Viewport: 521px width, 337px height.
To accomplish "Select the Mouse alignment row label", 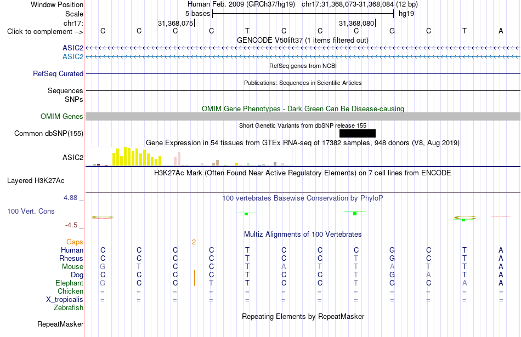I will pos(73,267).
